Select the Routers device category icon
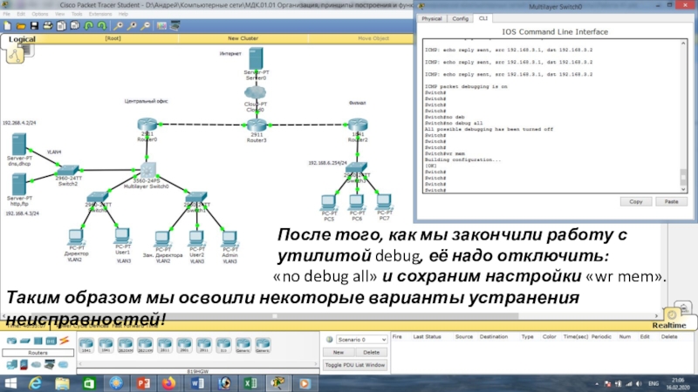The height and width of the screenshot is (392, 698). 11,341
